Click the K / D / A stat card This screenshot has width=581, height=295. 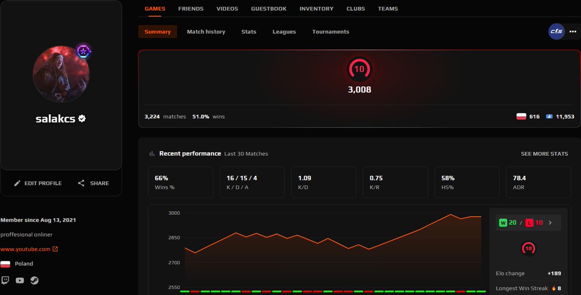[x=252, y=183]
